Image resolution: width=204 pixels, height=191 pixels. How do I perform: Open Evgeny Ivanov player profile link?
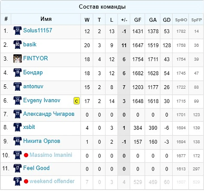[42, 100]
